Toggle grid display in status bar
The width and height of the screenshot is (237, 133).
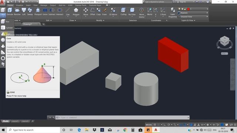[x=155, y=125]
